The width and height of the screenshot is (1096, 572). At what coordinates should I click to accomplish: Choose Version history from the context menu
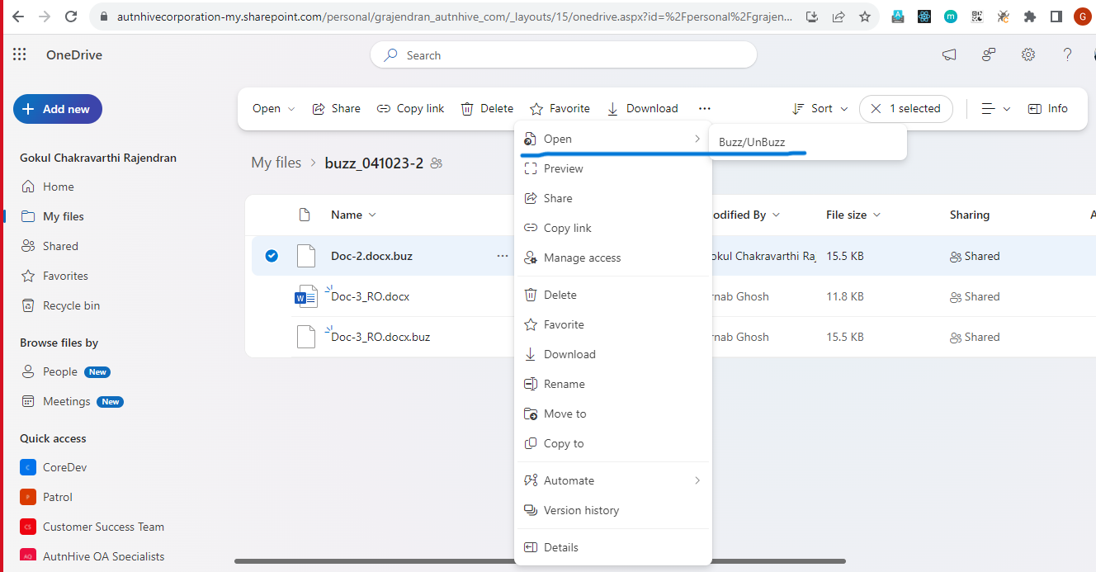[x=580, y=510]
